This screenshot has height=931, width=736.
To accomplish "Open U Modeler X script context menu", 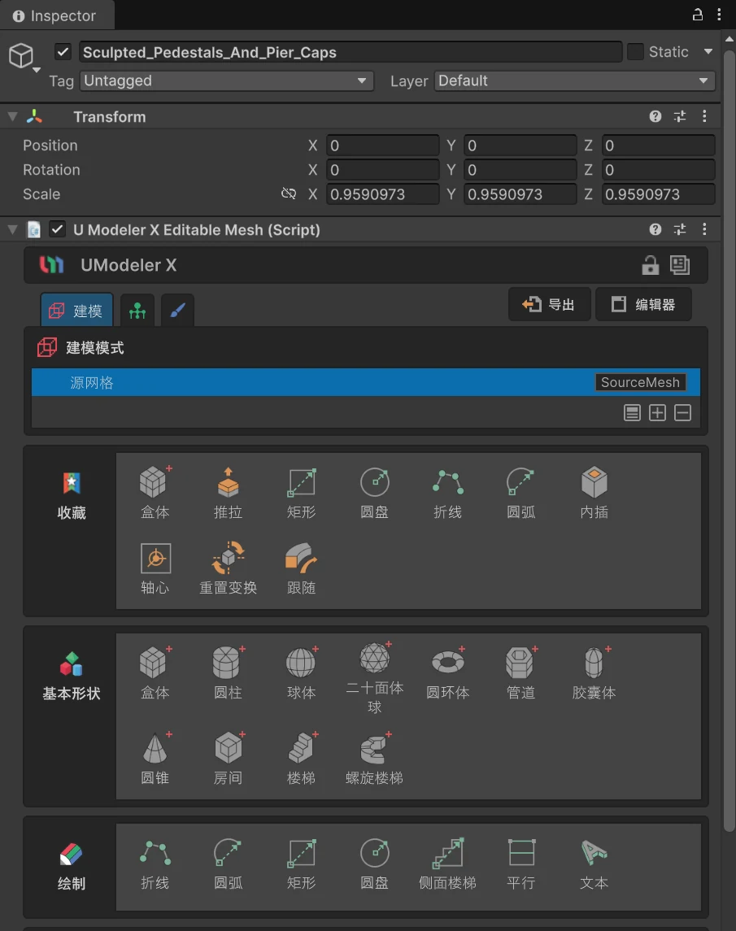I will pyautogui.click(x=704, y=229).
